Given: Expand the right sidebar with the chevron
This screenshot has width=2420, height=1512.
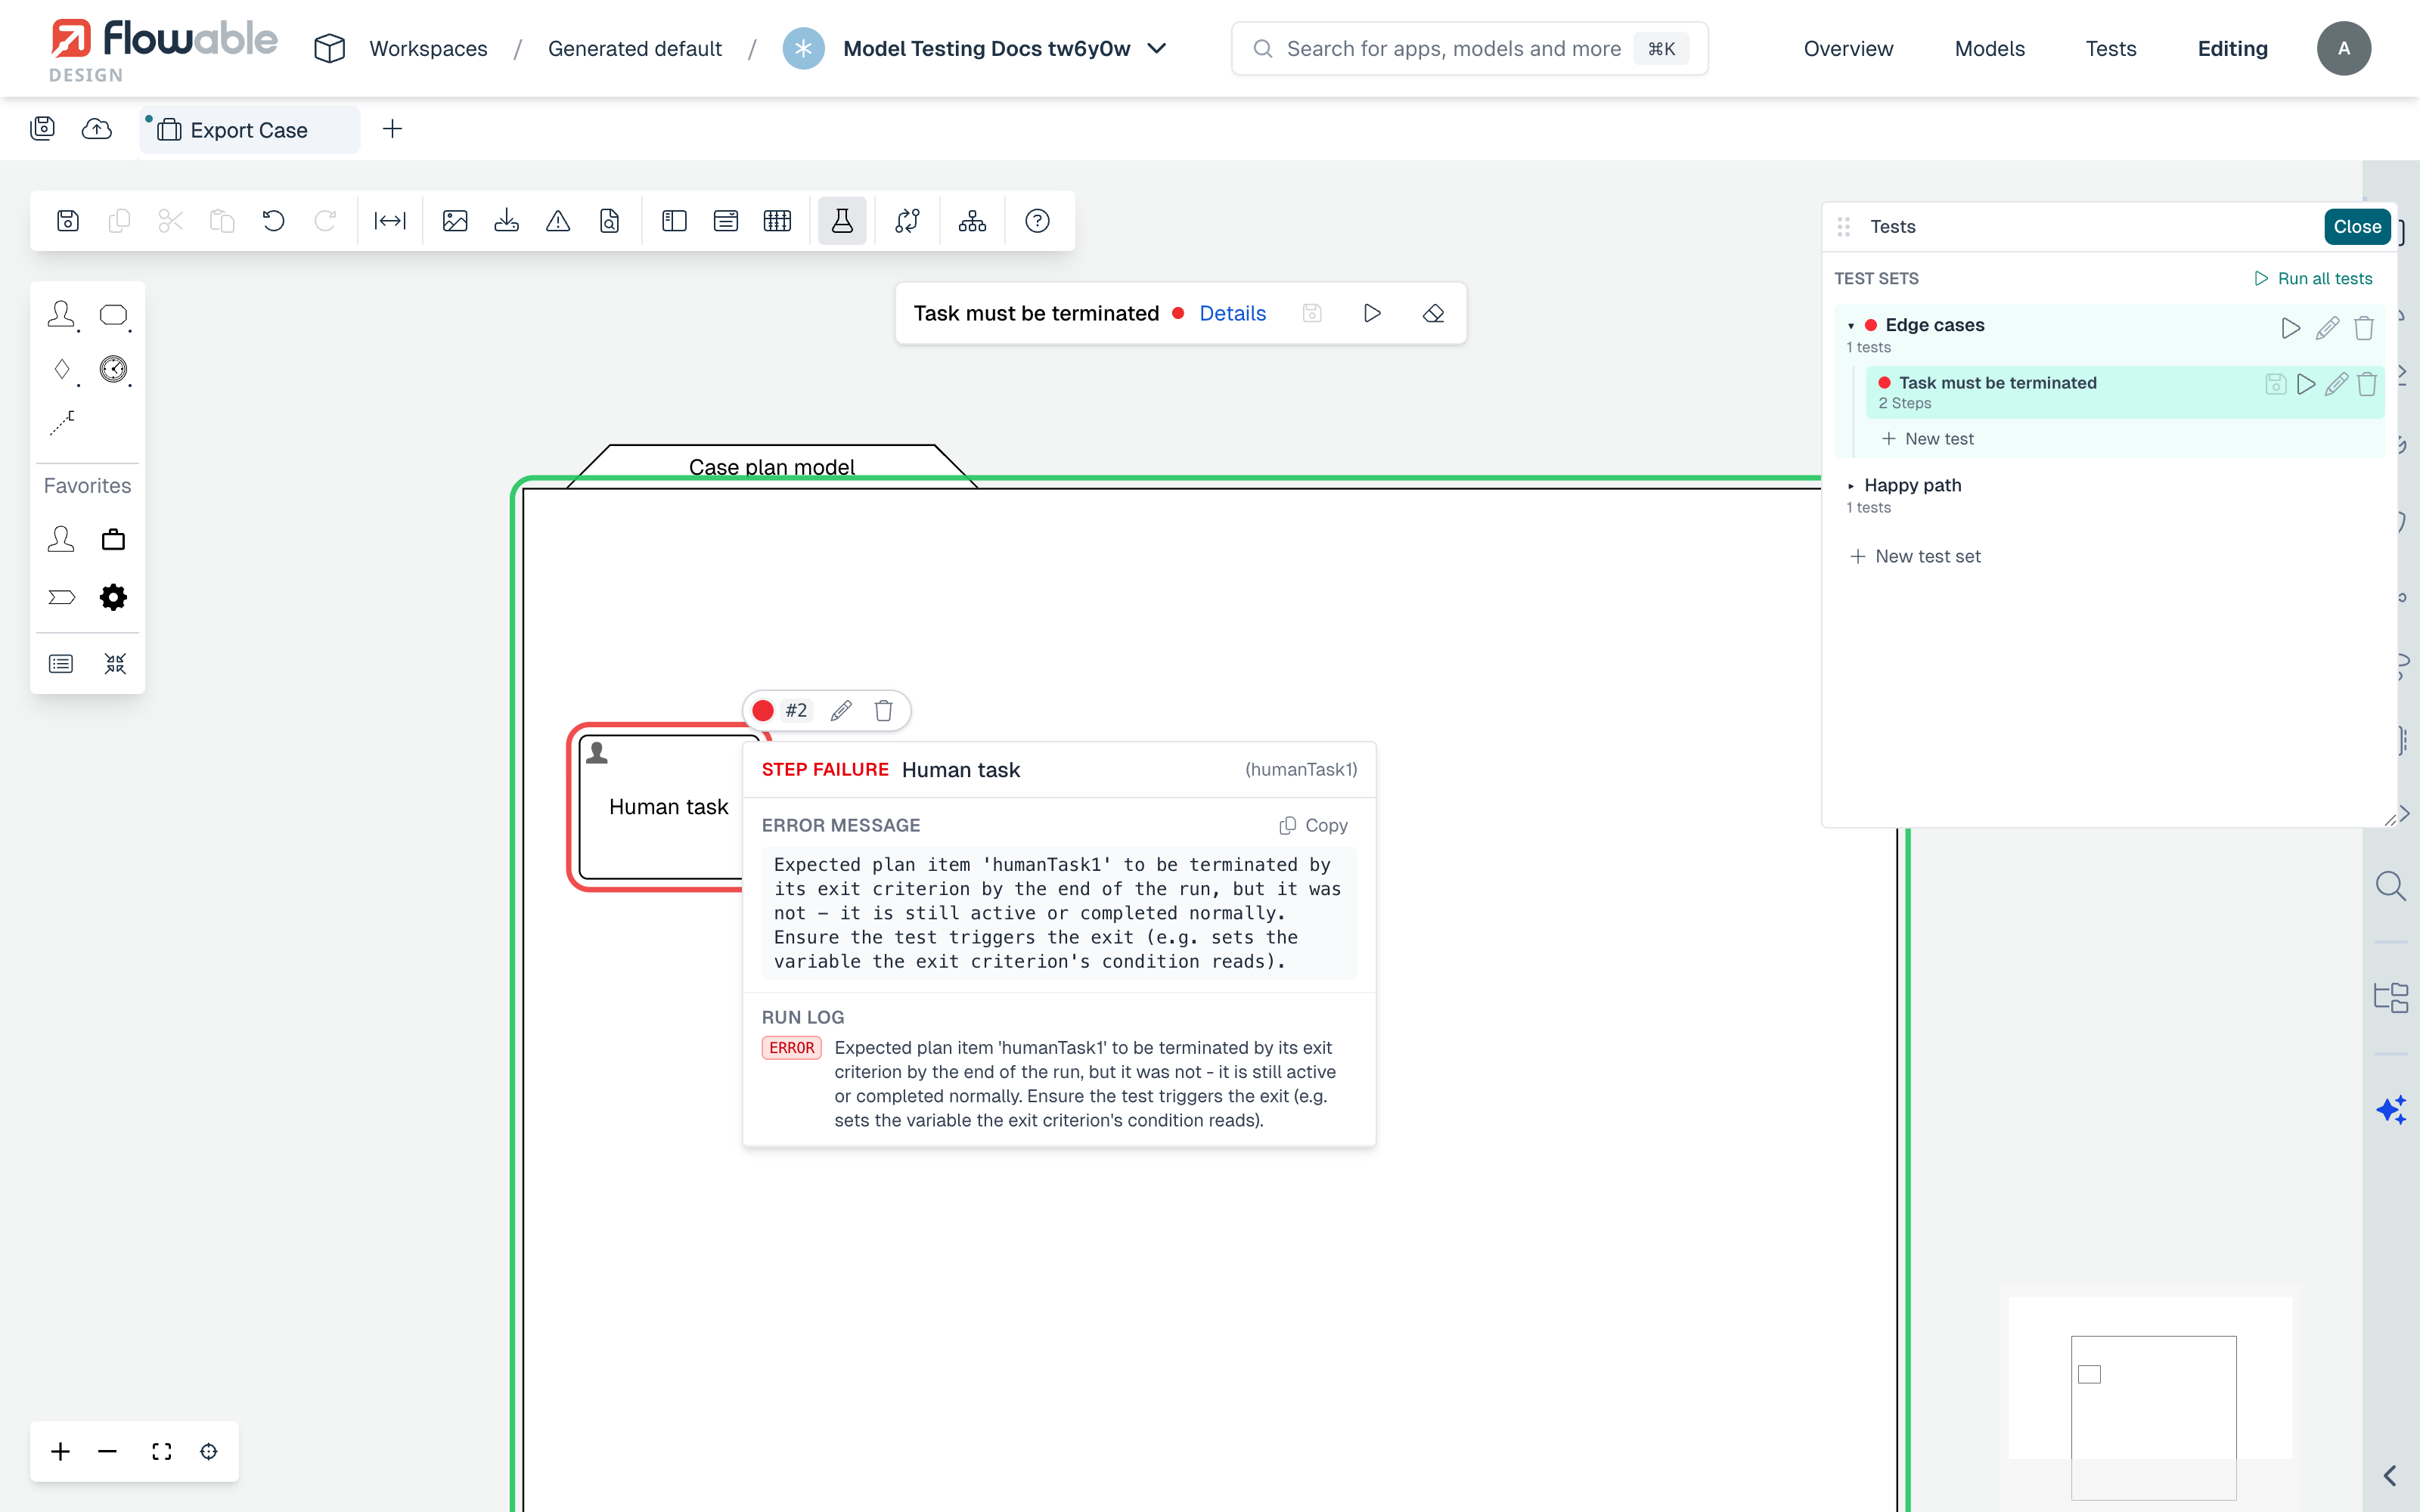Looking at the screenshot, I should tap(2390, 1475).
